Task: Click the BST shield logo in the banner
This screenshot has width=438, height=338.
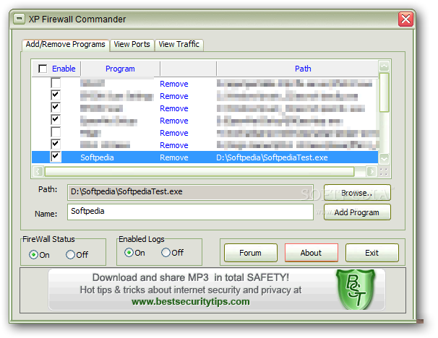Action: [356, 289]
